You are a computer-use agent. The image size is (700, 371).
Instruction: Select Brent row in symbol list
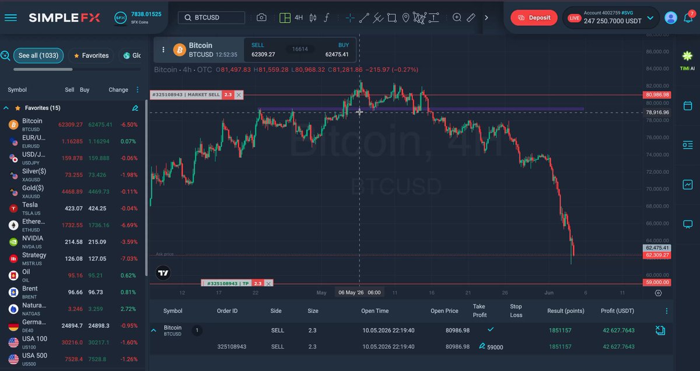pyautogui.click(x=73, y=292)
